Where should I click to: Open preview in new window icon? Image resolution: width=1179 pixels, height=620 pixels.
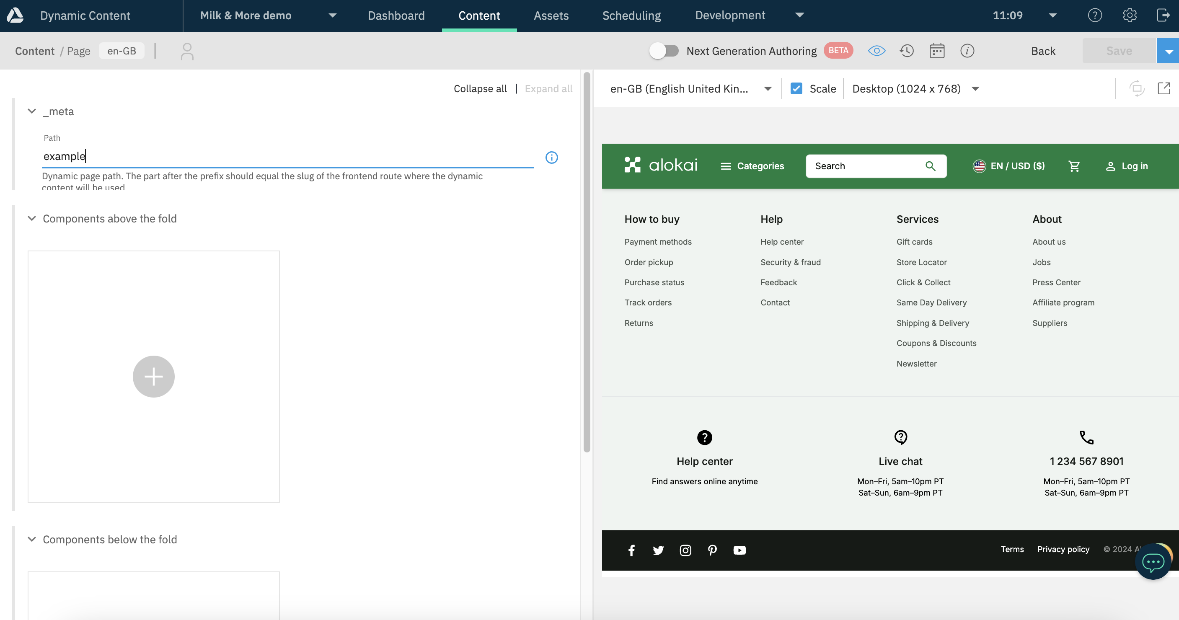(x=1163, y=88)
